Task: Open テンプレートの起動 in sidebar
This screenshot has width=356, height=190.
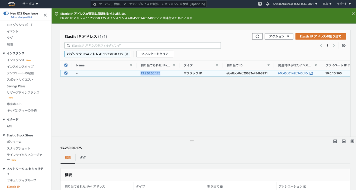Action: coord(20,73)
